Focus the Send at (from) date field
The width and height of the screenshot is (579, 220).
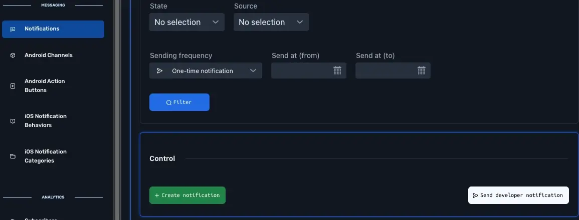(309, 70)
